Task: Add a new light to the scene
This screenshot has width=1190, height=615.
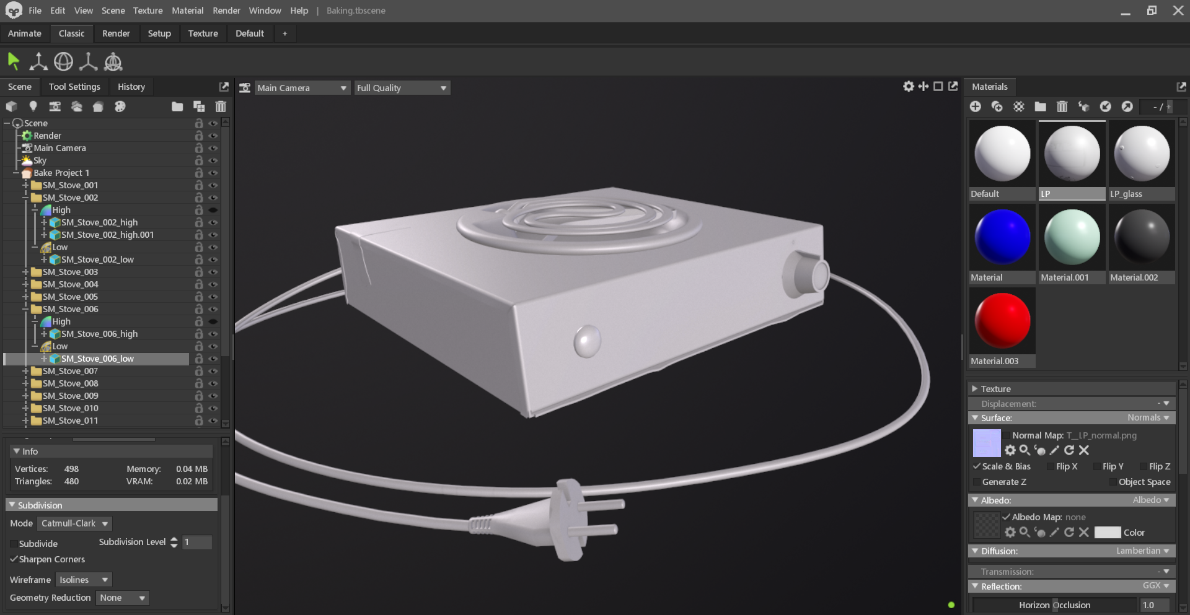Action: coord(33,107)
